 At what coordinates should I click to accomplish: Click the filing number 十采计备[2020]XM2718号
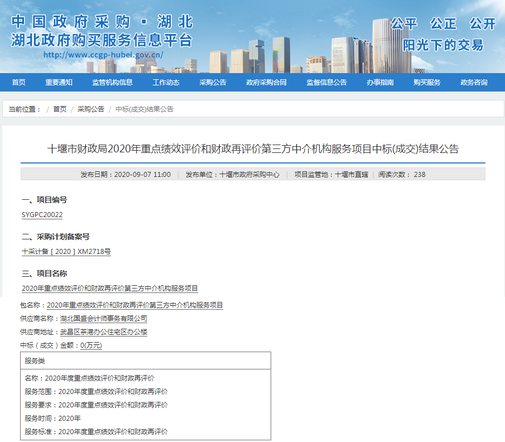[66, 252]
